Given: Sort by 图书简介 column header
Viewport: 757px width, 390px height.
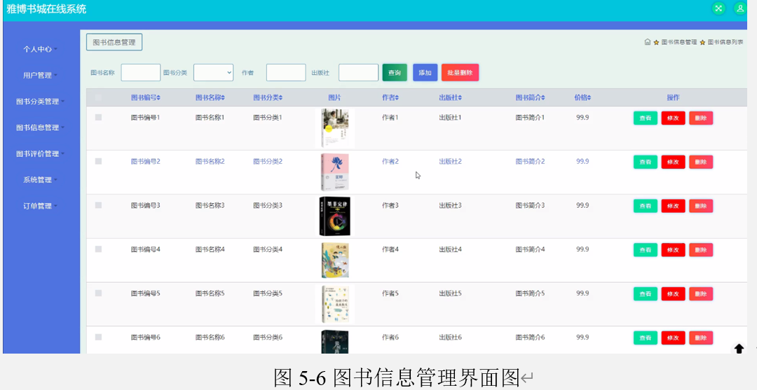Looking at the screenshot, I should pyautogui.click(x=530, y=98).
